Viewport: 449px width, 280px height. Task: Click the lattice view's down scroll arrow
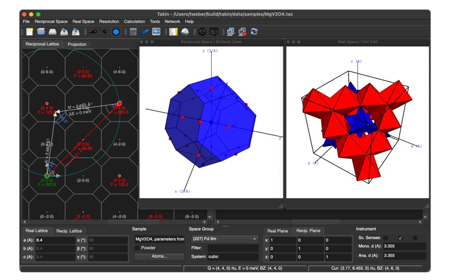pyautogui.click(x=209, y=217)
